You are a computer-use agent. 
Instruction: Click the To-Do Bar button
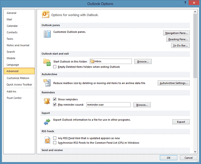[180, 45]
